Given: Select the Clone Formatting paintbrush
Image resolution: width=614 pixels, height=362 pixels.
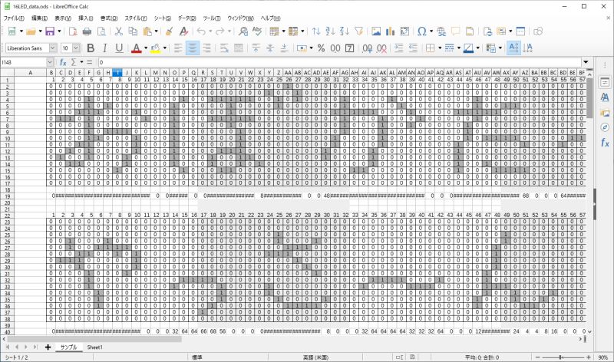Looking at the screenshot, I should [x=169, y=31].
